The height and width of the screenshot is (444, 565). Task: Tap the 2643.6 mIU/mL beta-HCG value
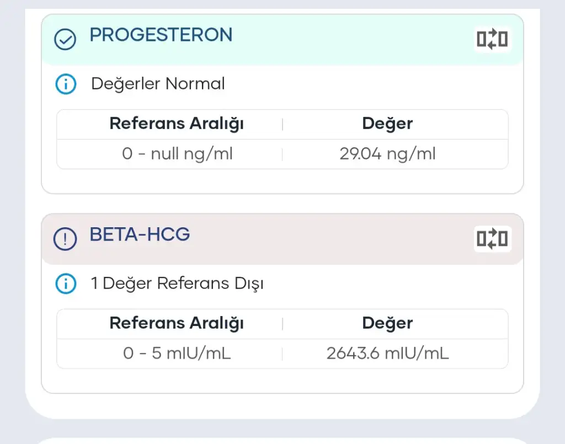click(x=387, y=354)
